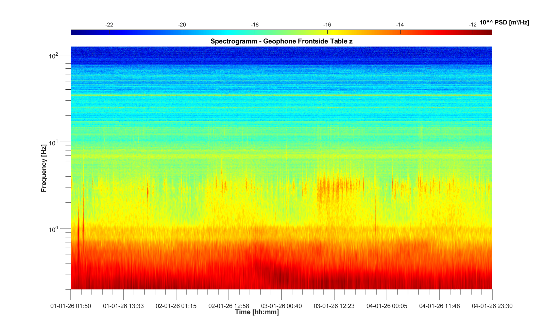Click the '04-01-26 23:30' time tick label
Image resolution: width=544 pixels, height=322 pixels.
pyautogui.click(x=492, y=306)
